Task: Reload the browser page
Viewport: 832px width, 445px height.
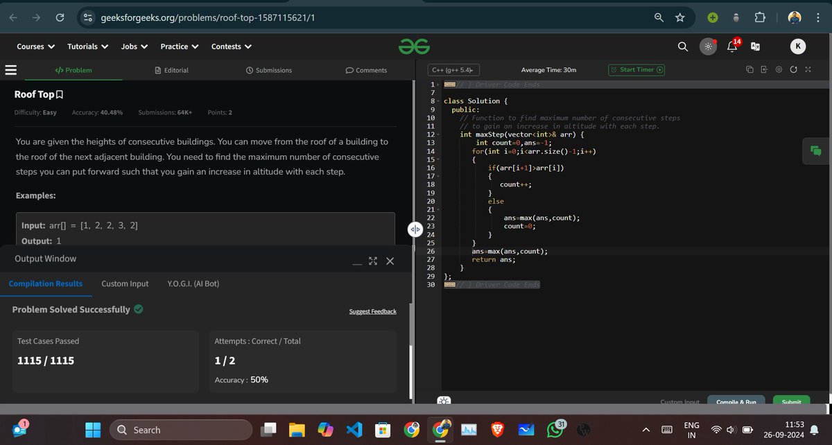Action: click(x=60, y=18)
